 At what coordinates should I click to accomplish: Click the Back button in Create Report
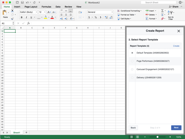point(133,128)
